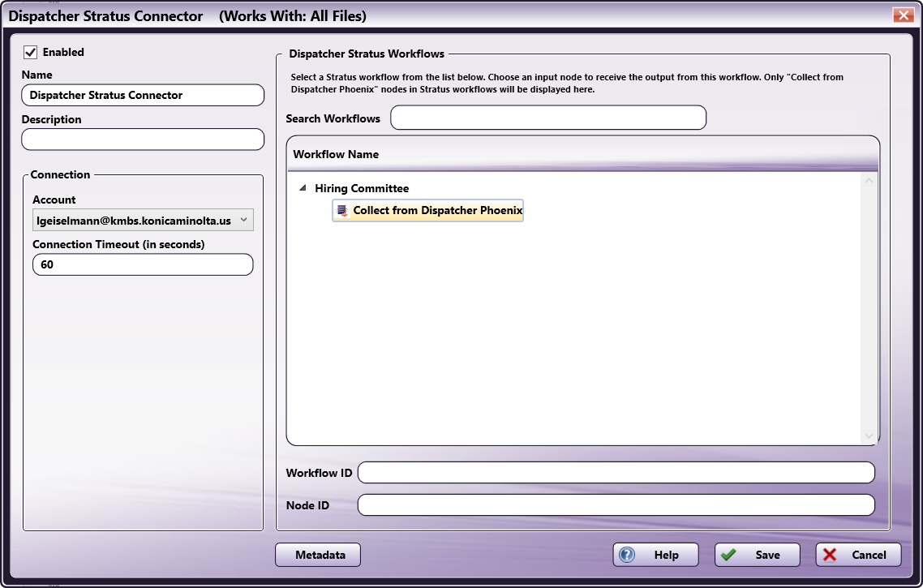Collapse the Hiring Committee workflow tree

click(x=303, y=188)
